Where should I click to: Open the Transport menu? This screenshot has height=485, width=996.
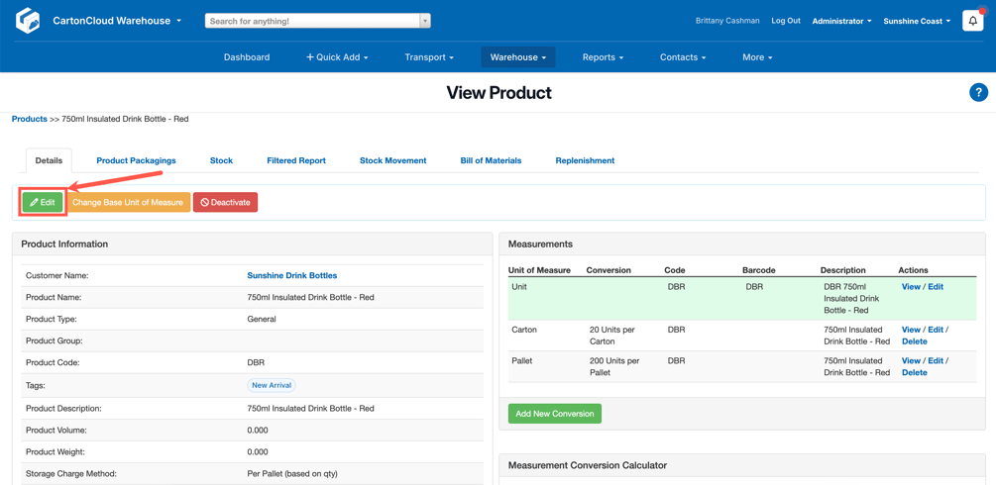(x=429, y=57)
